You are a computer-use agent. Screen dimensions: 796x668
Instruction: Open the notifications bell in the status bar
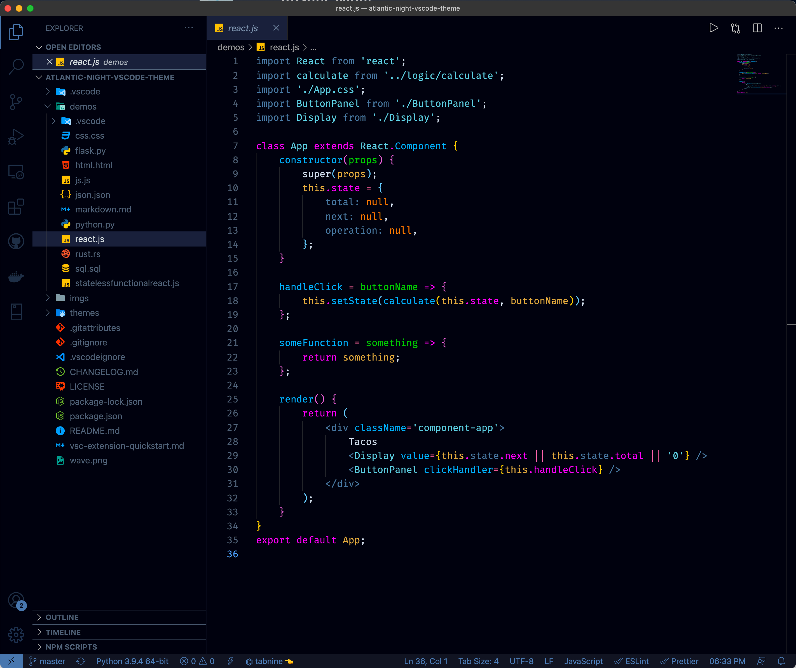pyautogui.click(x=781, y=661)
